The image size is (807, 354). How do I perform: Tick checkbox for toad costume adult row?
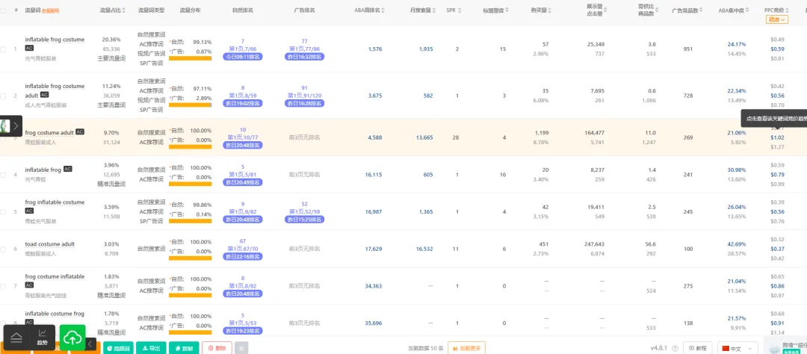4,249
